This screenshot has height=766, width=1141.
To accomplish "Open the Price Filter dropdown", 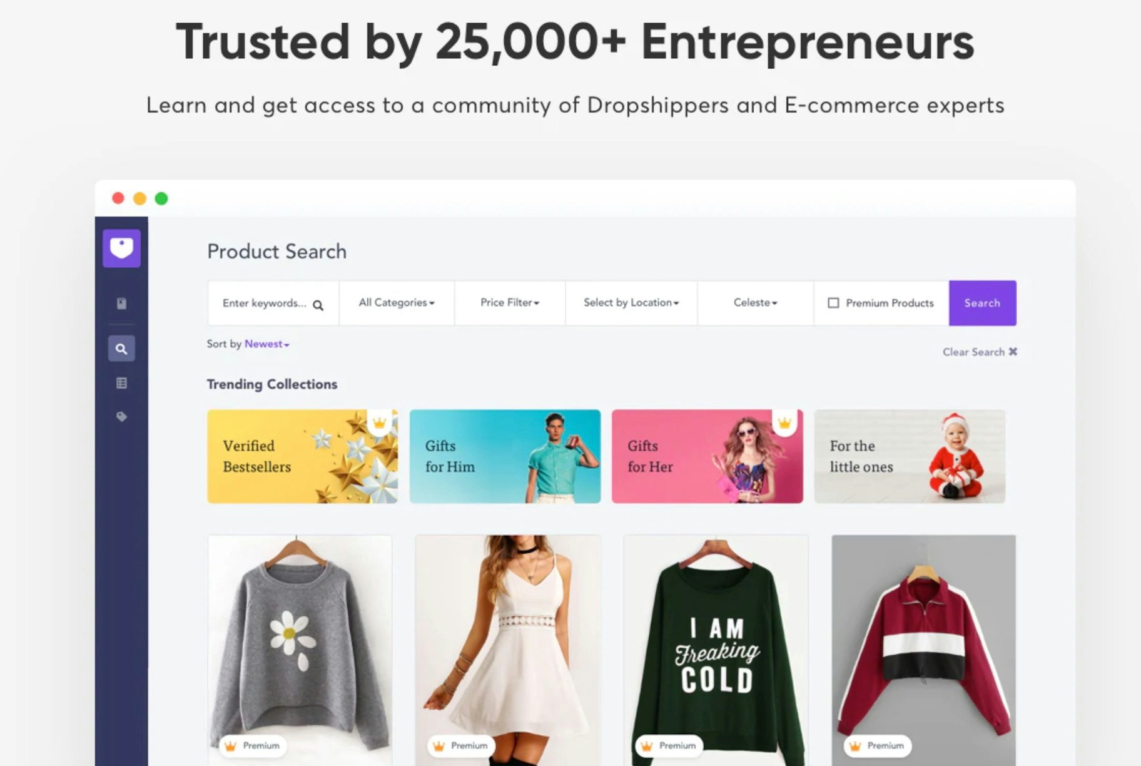I will [x=510, y=303].
